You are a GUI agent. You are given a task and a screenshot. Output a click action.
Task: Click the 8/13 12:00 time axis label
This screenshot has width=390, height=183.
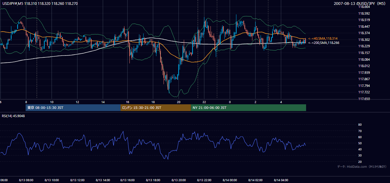coord(77,180)
